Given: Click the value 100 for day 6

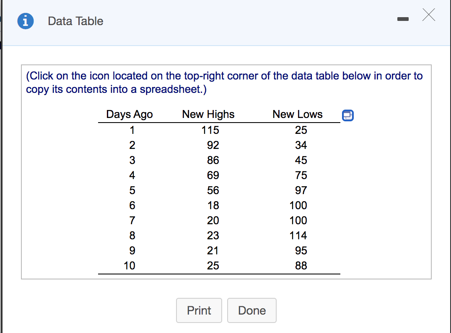Looking at the screenshot, I should click(300, 205).
